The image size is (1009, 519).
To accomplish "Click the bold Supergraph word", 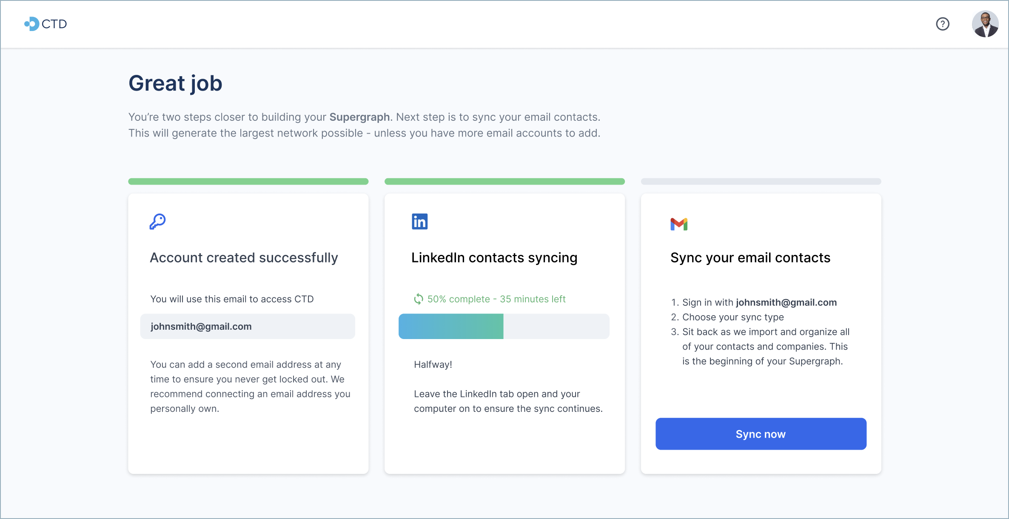I will (359, 117).
